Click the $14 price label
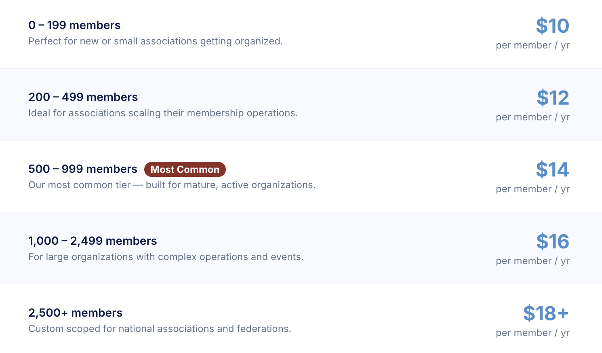Image resolution: width=602 pixels, height=353 pixels. (x=552, y=170)
